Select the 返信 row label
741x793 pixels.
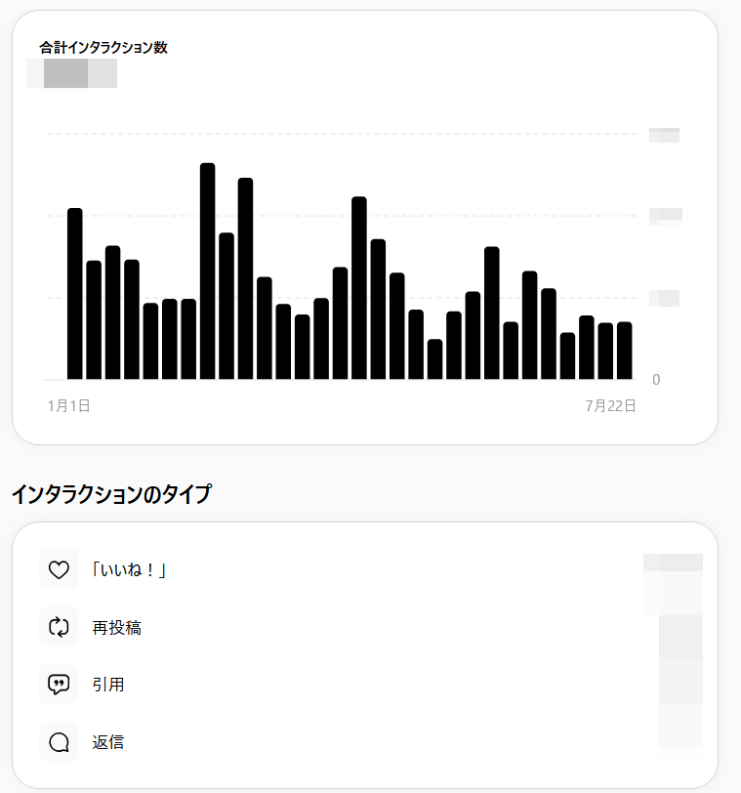point(108,742)
